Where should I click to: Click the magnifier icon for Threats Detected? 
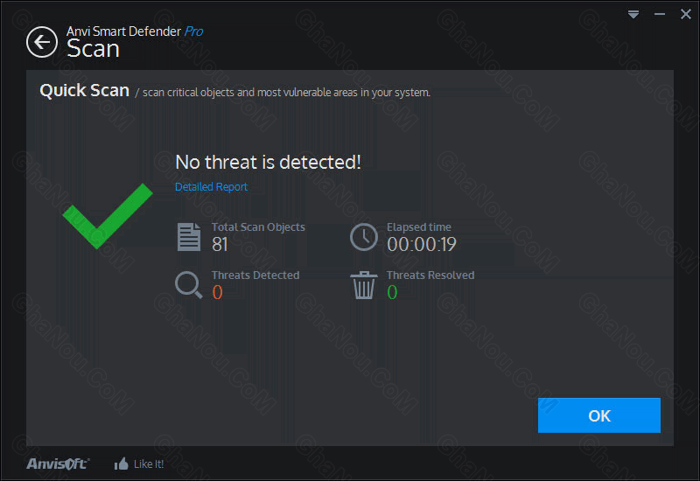tap(188, 285)
